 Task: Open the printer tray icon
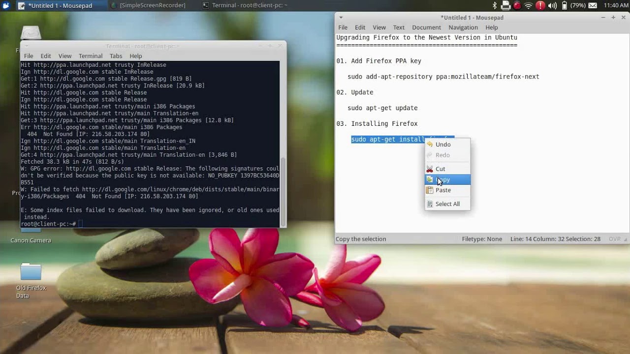506,5
